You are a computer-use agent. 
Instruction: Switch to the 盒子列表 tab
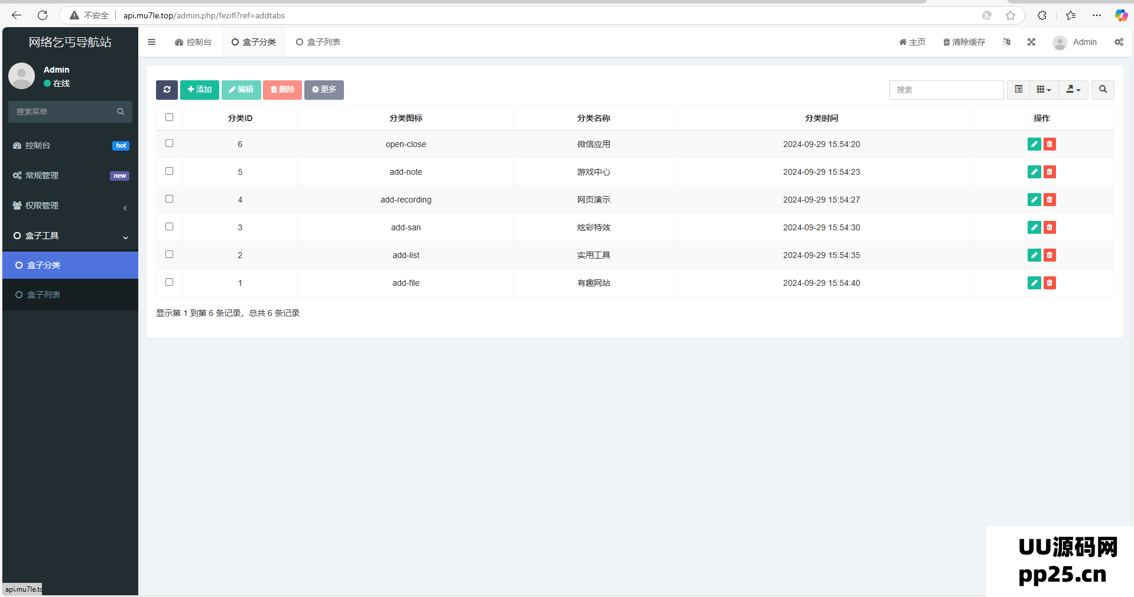click(x=318, y=42)
